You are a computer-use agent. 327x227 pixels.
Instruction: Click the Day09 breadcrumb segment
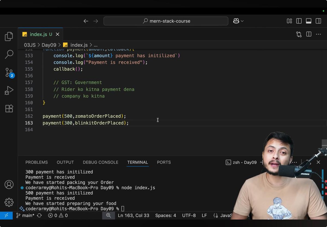(x=49, y=45)
